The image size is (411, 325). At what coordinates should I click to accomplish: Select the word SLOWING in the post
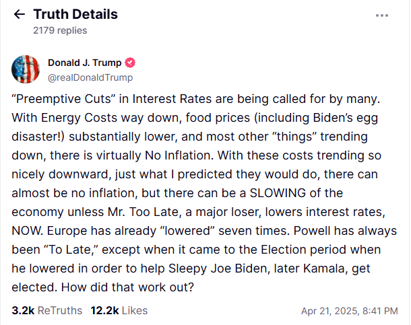click(x=278, y=193)
